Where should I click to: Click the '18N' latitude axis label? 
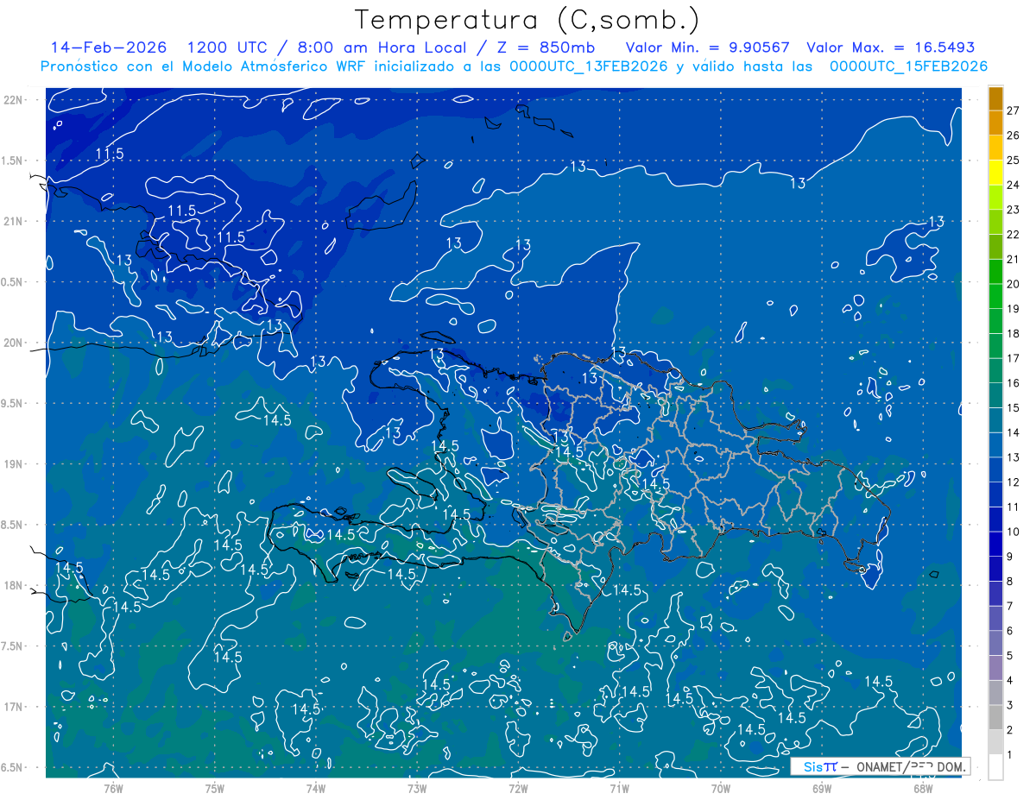[13, 586]
